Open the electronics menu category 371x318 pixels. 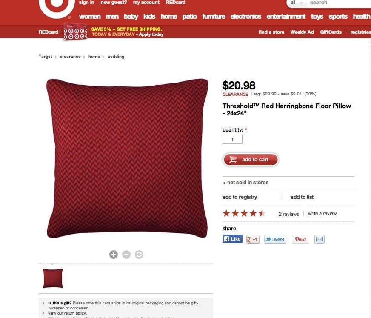[x=246, y=16]
